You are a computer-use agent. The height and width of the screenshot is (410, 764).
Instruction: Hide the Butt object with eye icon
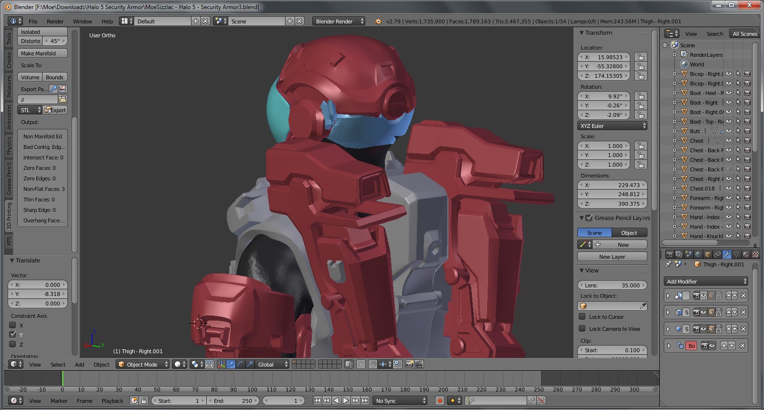click(729, 131)
